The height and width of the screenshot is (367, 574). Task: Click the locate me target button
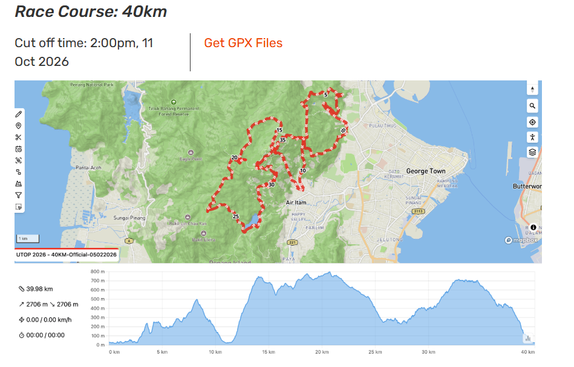point(532,122)
